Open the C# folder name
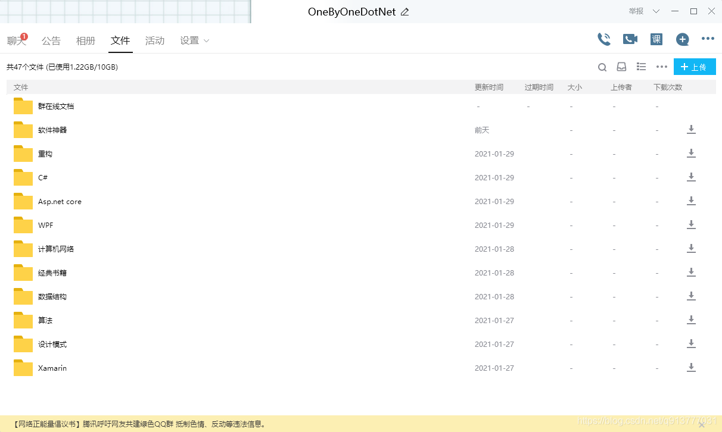This screenshot has height=432, width=722. coord(43,177)
